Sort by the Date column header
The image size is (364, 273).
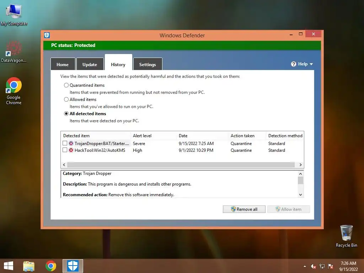coord(202,135)
